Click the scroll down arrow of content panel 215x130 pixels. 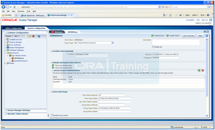[207, 116]
